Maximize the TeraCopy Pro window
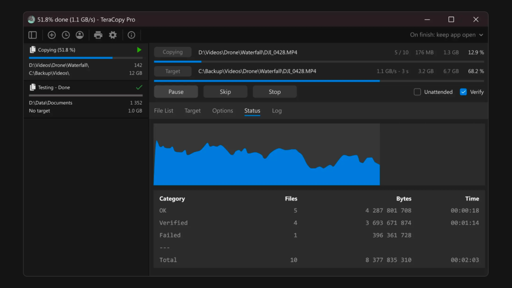 pos(451,19)
